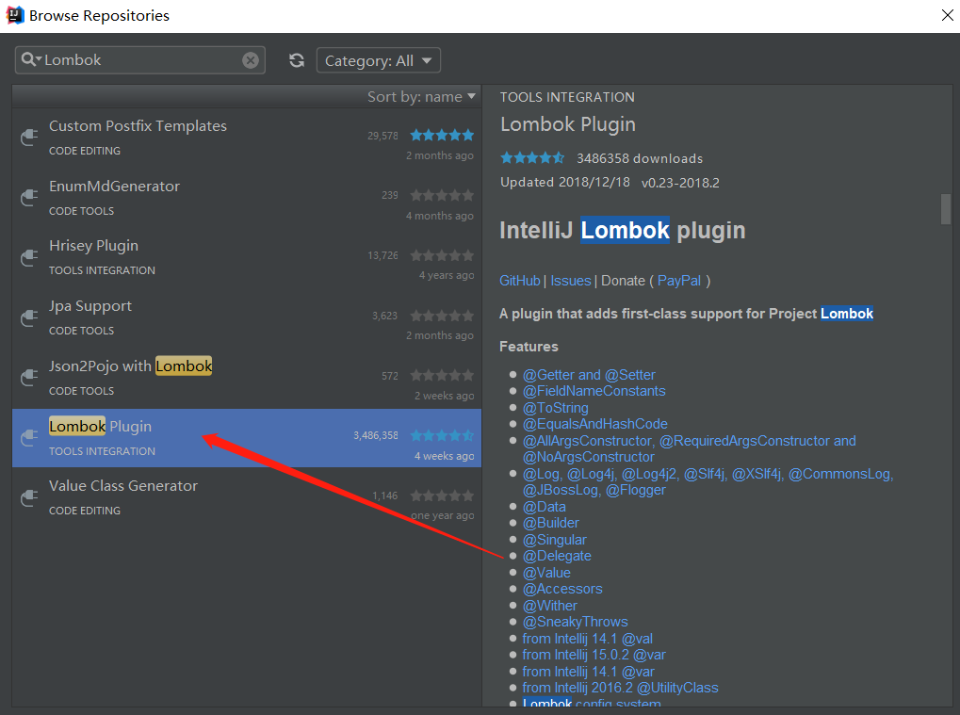
Task: Open the @EqualsAndHashCode link
Action: pos(595,424)
